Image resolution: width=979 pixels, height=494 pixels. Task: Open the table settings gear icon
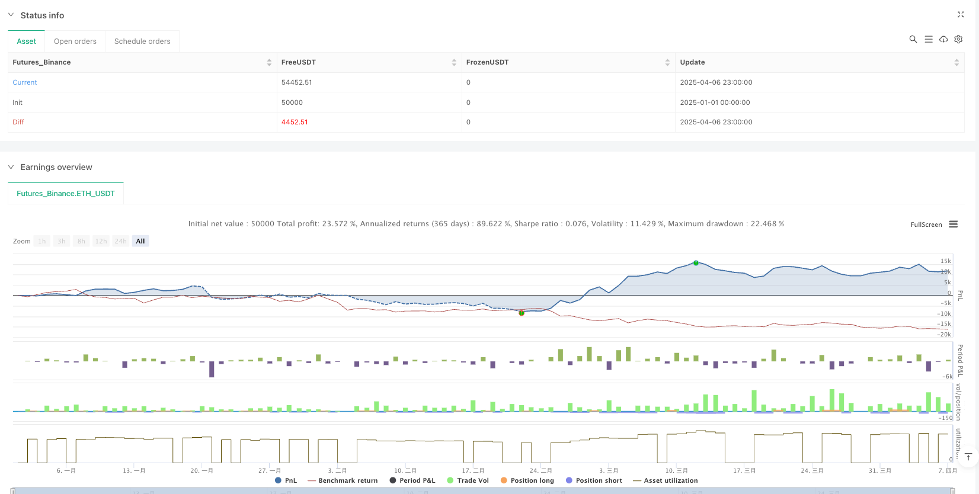958,39
